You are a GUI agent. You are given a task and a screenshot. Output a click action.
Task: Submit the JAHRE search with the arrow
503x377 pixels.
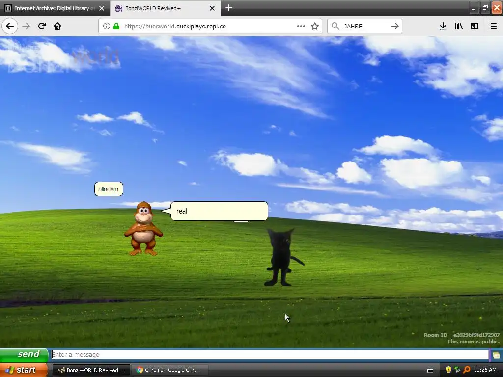pyautogui.click(x=394, y=26)
